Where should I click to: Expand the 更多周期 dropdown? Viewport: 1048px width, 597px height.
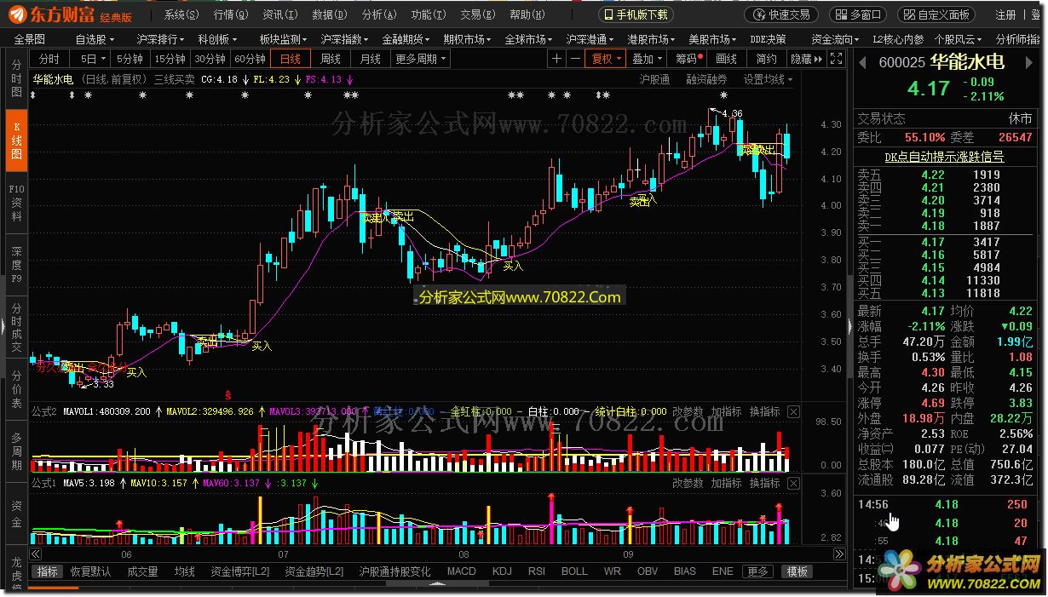[x=420, y=59]
